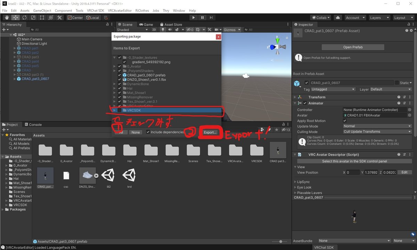Open cloud services icon

[337, 17]
